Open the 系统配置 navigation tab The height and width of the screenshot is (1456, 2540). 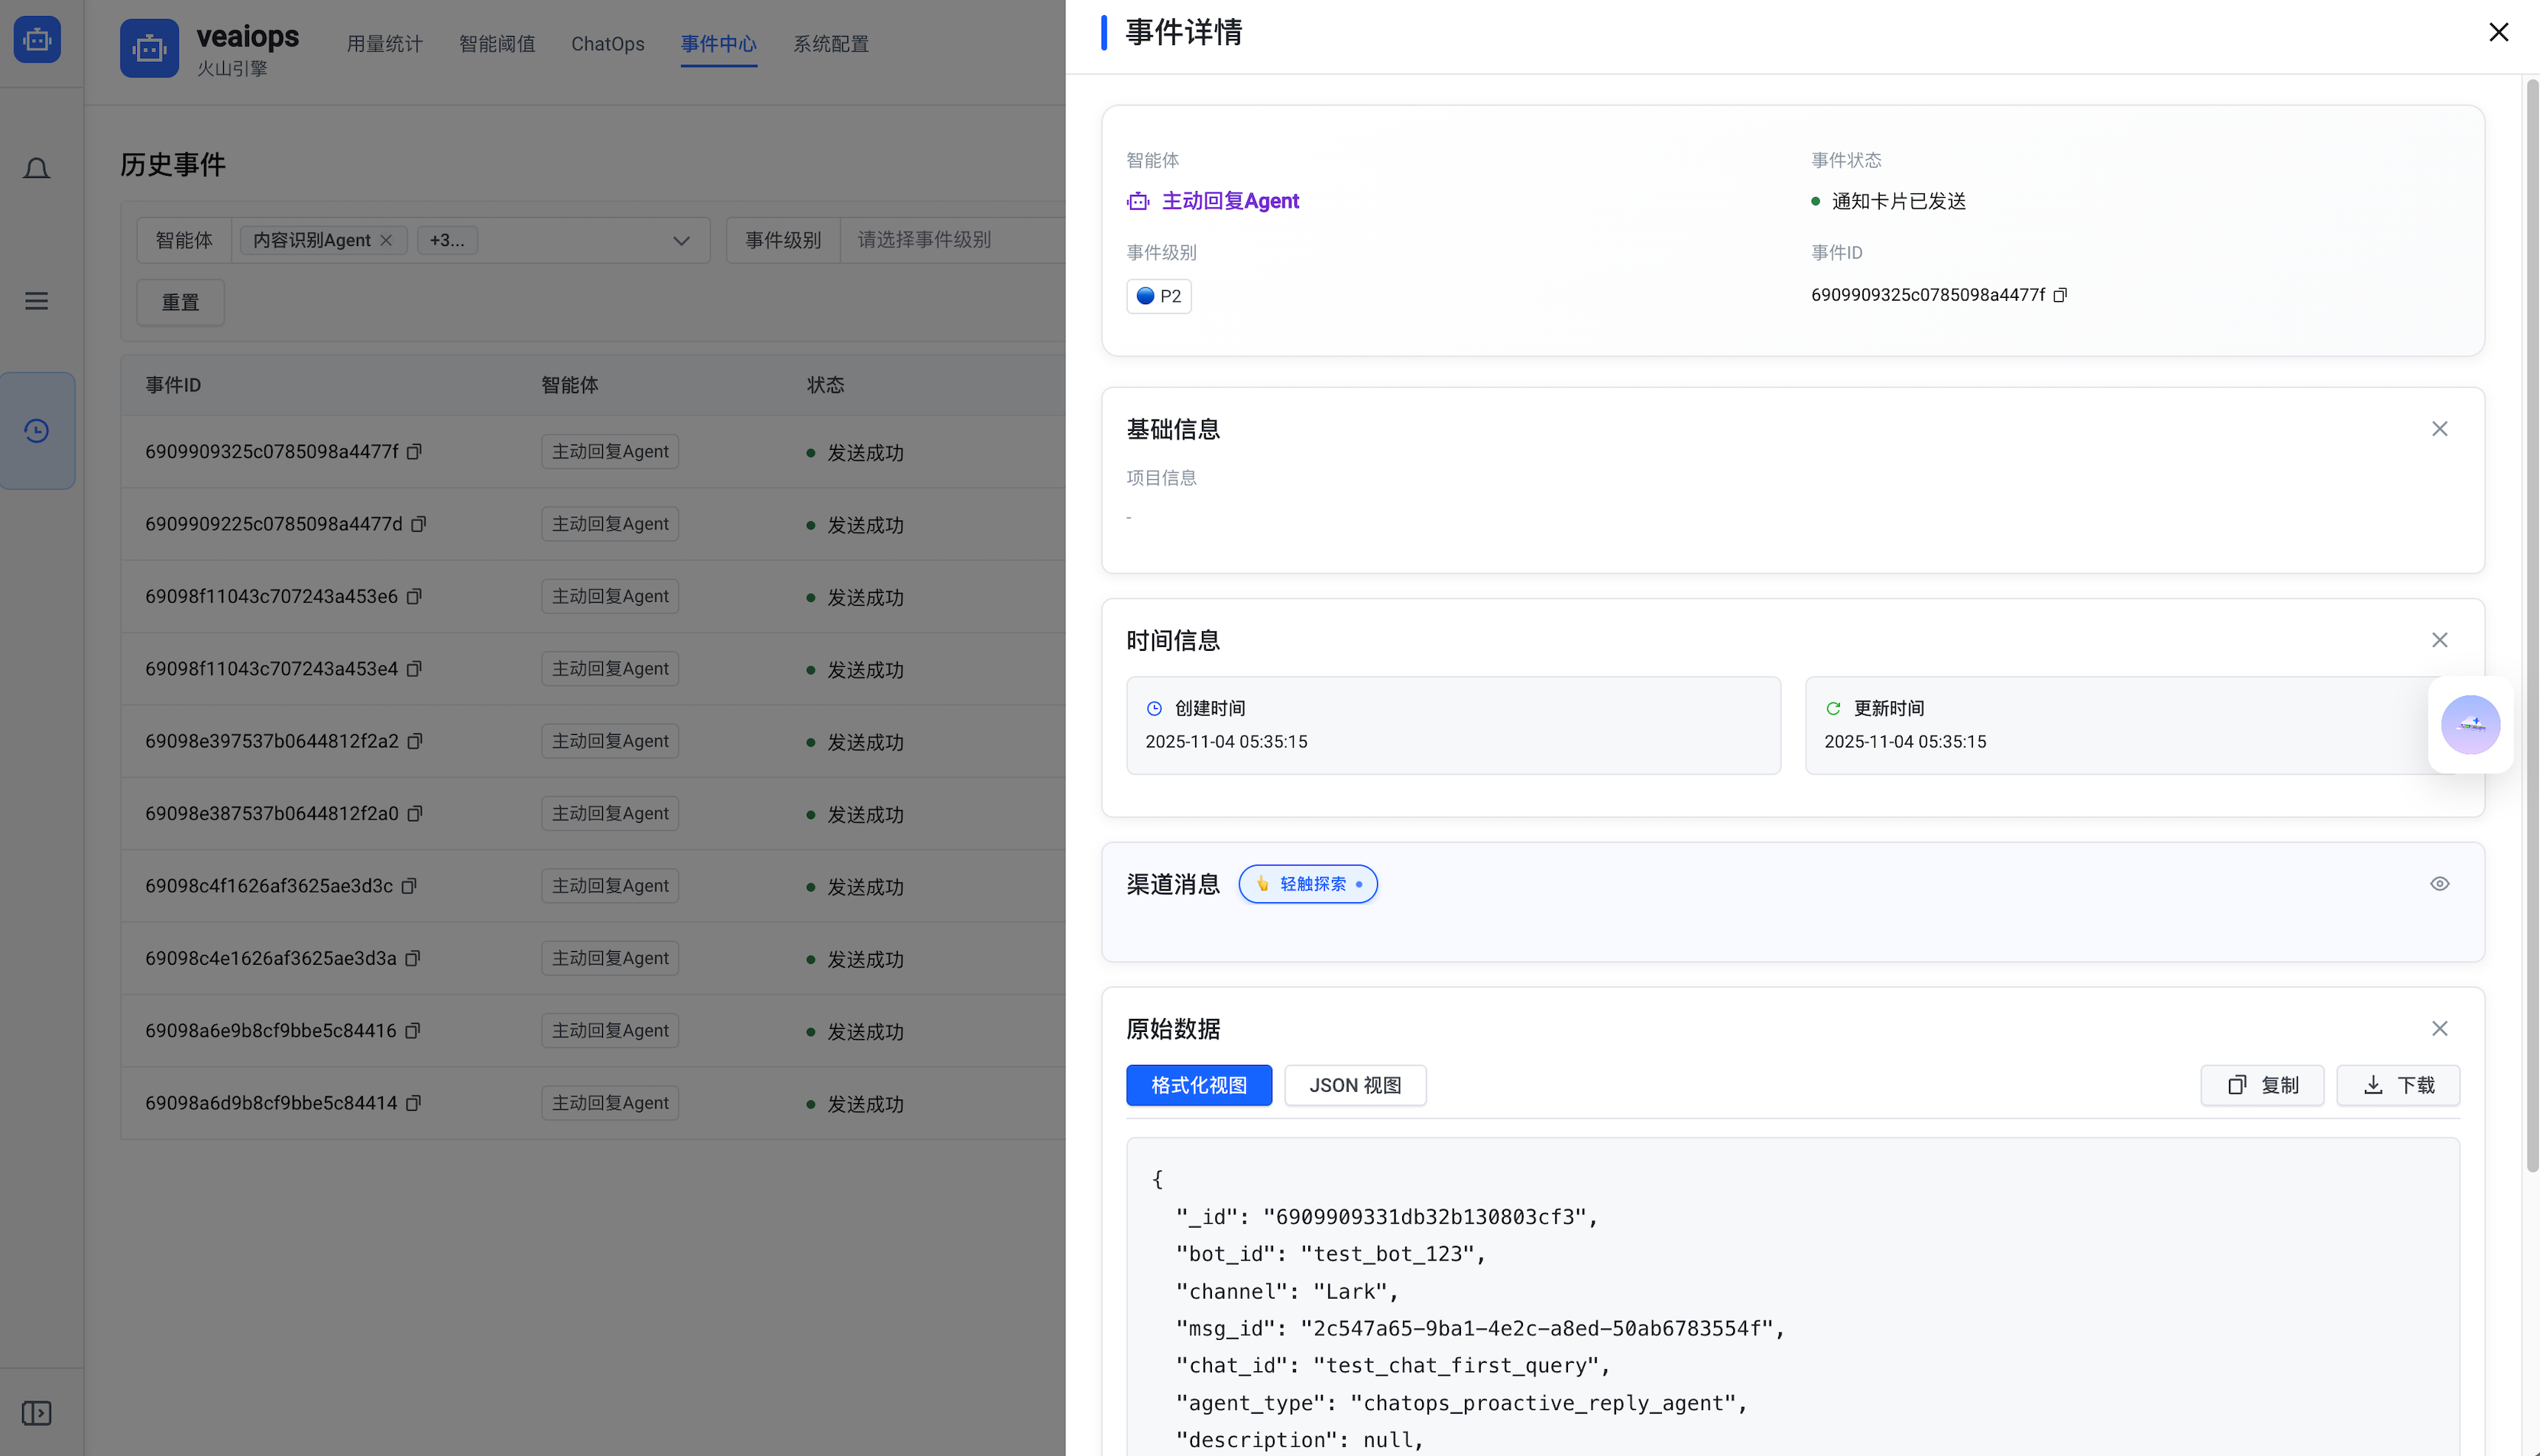point(830,44)
